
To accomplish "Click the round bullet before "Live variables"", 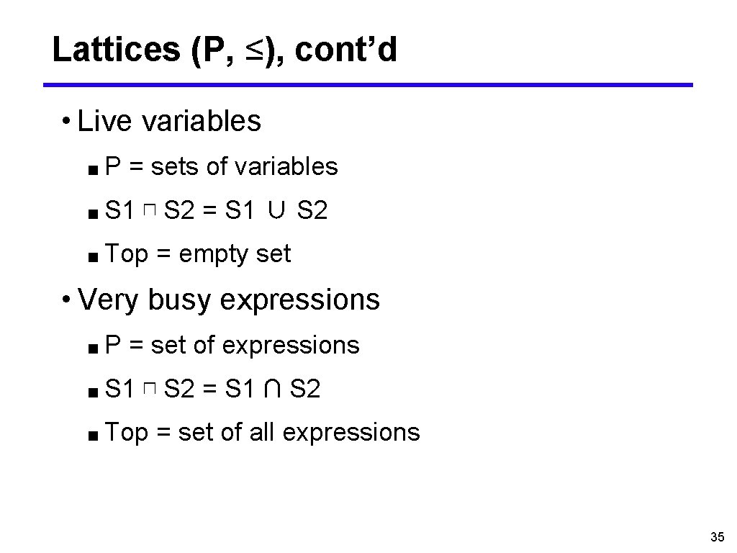I will click(65, 120).
